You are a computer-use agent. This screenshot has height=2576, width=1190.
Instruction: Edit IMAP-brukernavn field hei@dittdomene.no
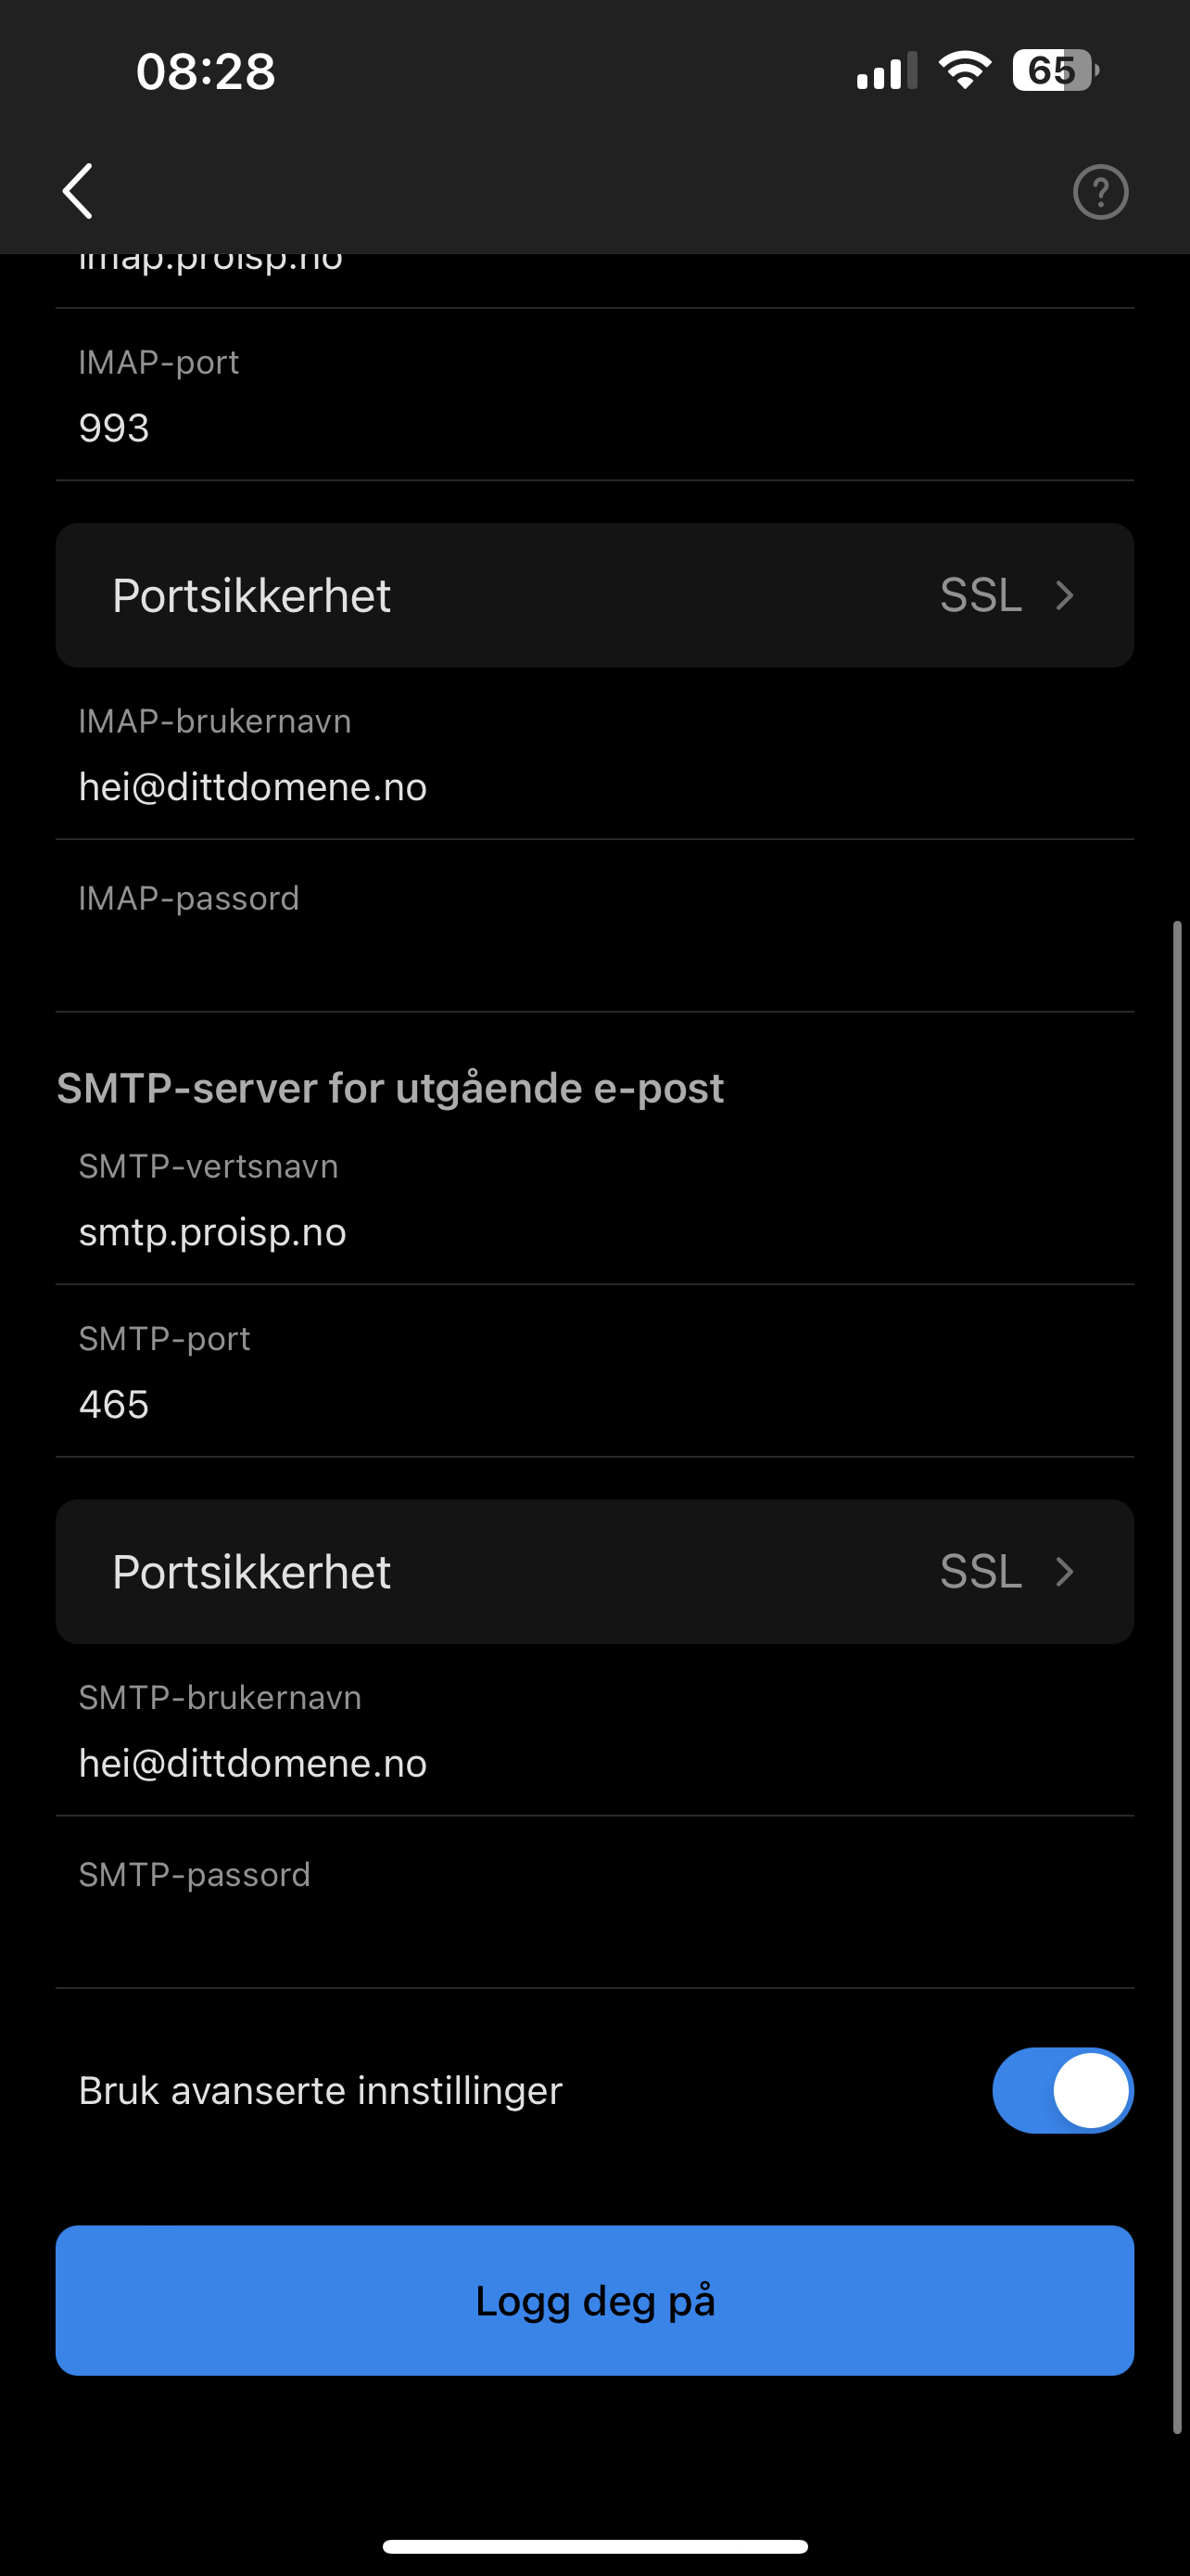tap(594, 754)
